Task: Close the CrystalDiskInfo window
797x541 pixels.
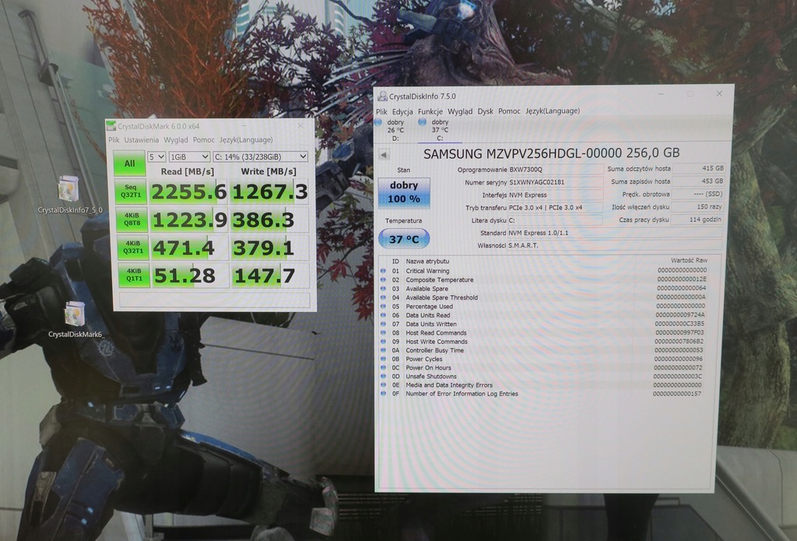Action: (718, 93)
